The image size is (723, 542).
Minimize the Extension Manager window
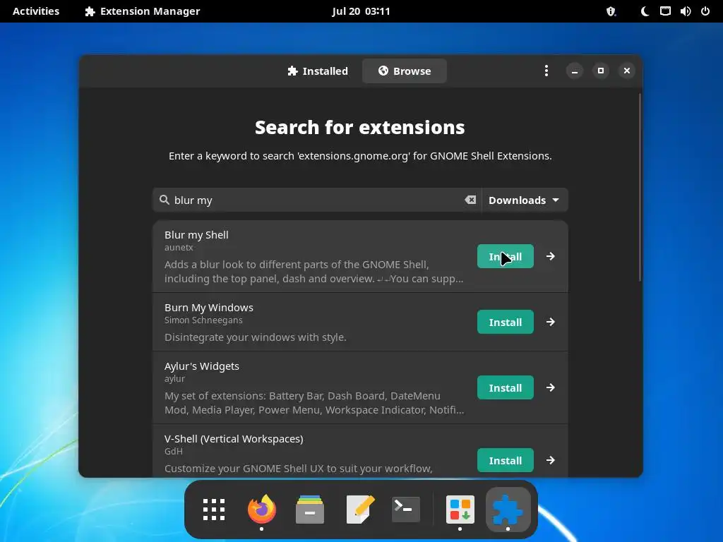[x=575, y=71]
